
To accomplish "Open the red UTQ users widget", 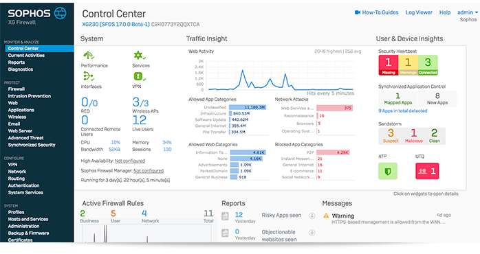I will click(x=427, y=171).
